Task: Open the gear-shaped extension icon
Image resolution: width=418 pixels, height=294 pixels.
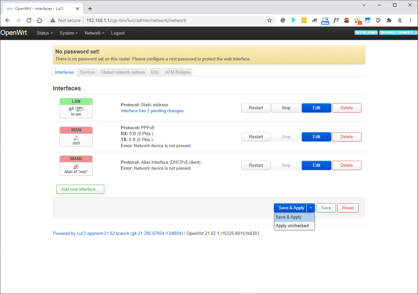Action: (283, 20)
